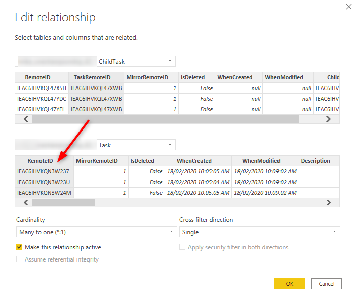Click WhenCreated 18/02/2020 10:05:04 AM cell
Viewport: 357px width, 304px height.
pyautogui.click(x=199, y=182)
